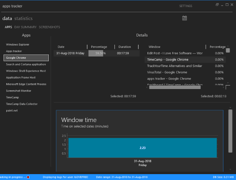Select the APPS tab
This screenshot has height=180, width=236.
[8, 27]
